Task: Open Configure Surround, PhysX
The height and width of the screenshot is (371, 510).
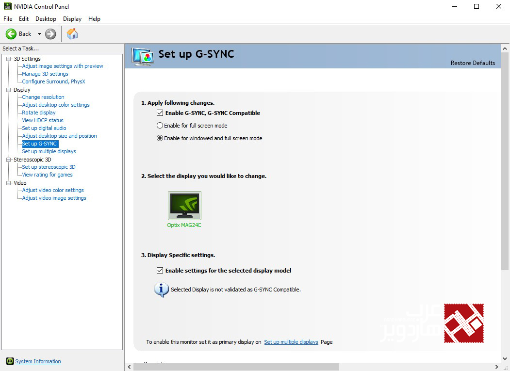Action: pos(54,81)
